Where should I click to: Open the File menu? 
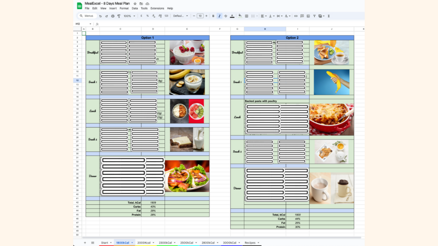coord(87,8)
